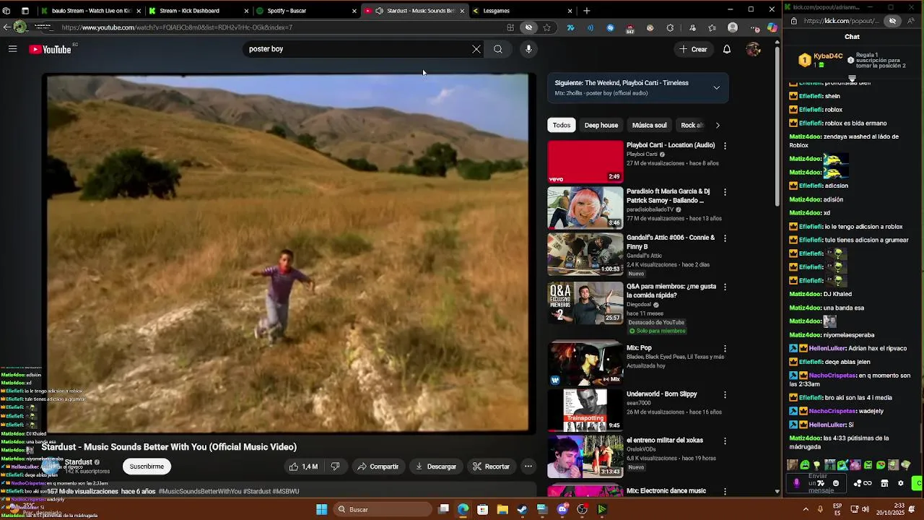
Task: Like the Stardust video
Action: coord(303,467)
